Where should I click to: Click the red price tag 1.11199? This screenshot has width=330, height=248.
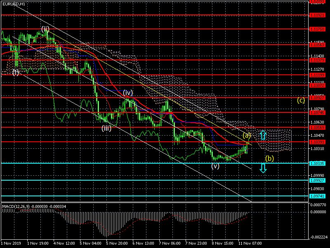click(x=317, y=75)
